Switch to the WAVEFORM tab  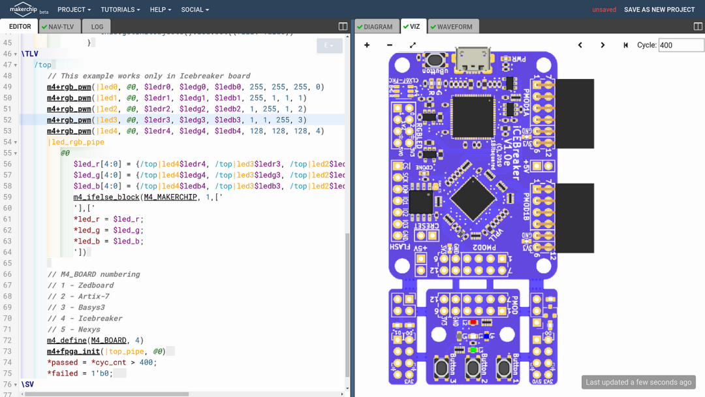pos(453,27)
